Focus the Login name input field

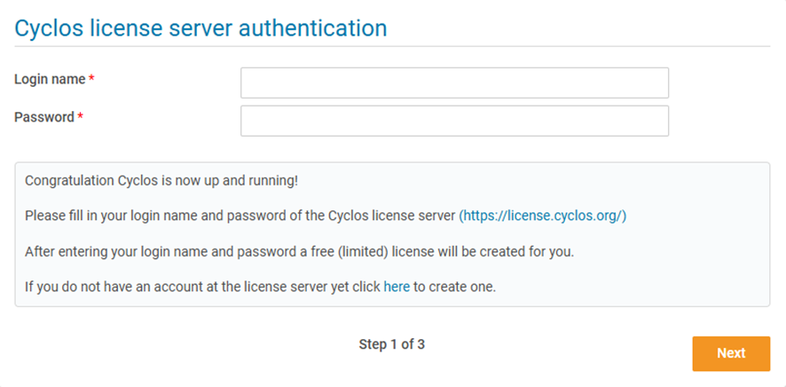(x=454, y=83)
